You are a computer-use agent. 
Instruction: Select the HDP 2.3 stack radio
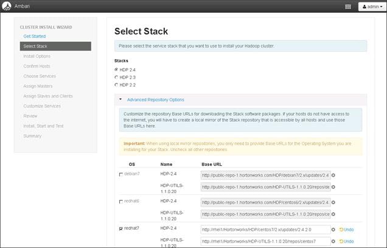[116, 77]
